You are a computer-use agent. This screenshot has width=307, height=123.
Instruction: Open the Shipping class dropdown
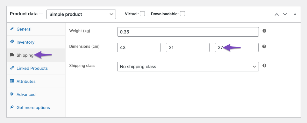pyautogui.click(x=188, y=67)
